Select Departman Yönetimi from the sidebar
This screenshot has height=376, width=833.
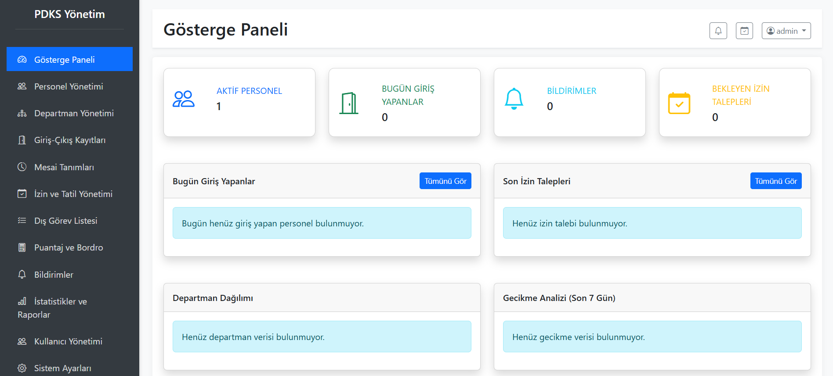click(x=74, y=113)
